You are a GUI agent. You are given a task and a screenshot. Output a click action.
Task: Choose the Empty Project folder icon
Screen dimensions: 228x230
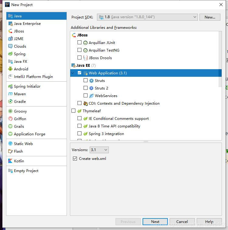point(10,171)
